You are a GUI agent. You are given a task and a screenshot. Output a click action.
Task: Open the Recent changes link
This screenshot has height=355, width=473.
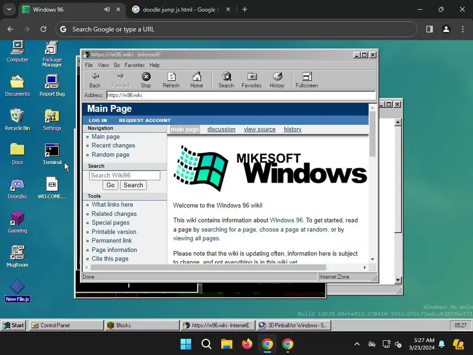pyautogui.click(x=114, y=146)
